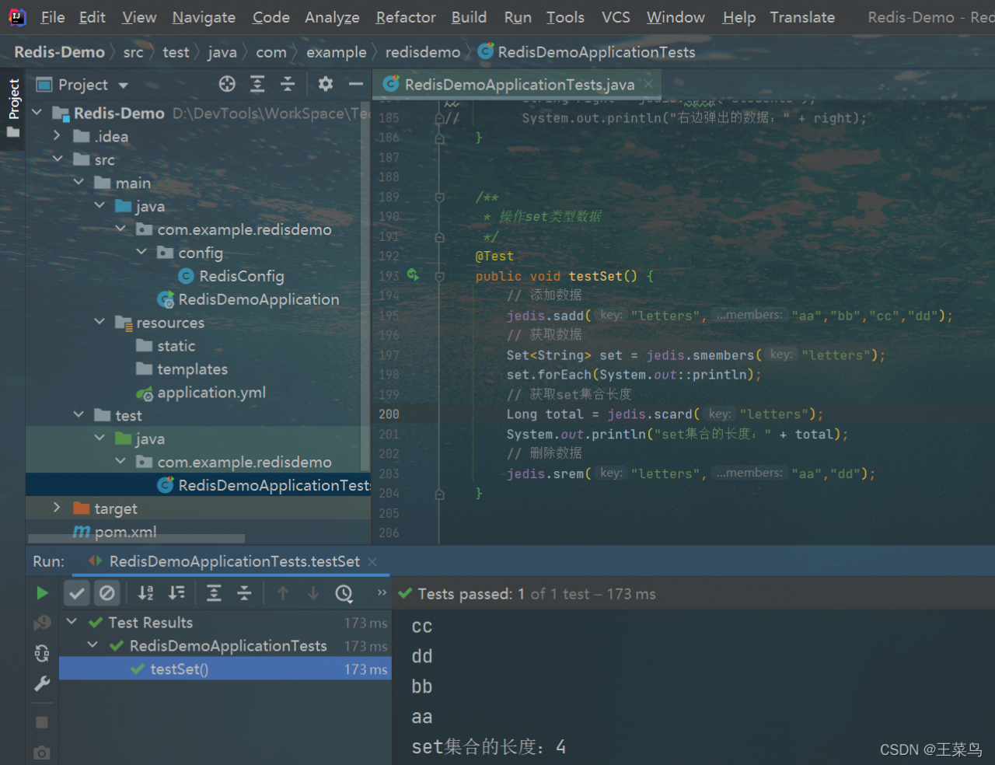Viewport: 995px width, 765px height.
Task: Click IntelliJ IDEA logo icon
Action: click(16, 16)
